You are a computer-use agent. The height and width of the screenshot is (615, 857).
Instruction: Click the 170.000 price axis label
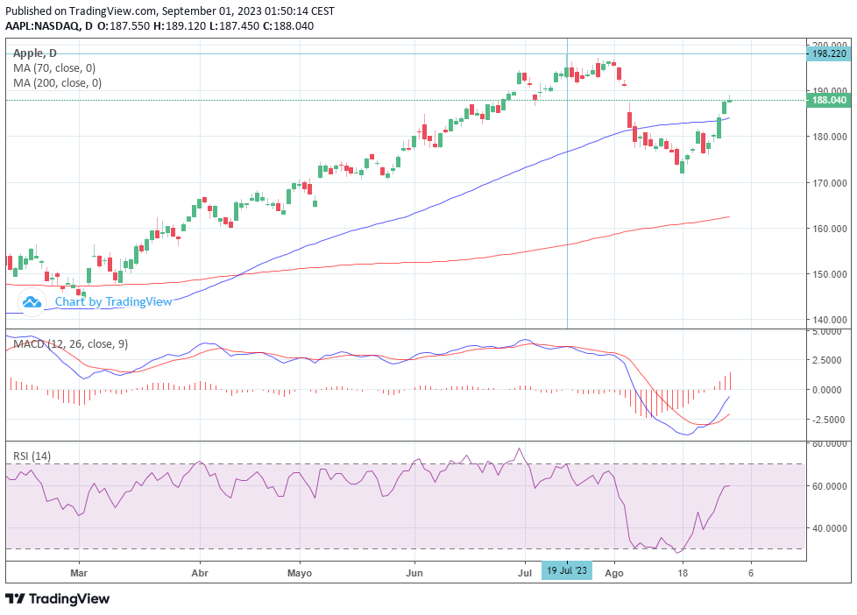click(x=830, y=182)
